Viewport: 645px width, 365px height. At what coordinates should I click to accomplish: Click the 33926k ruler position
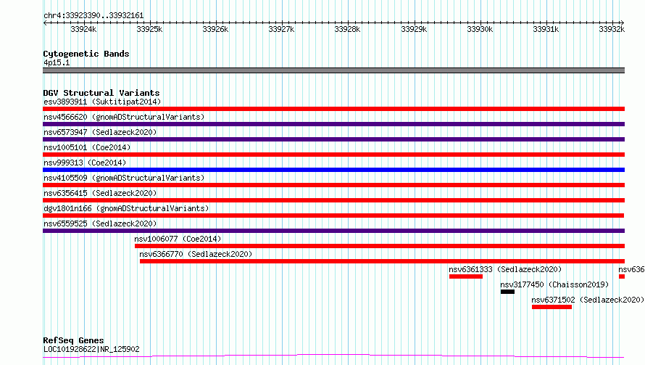click(215, 29)
